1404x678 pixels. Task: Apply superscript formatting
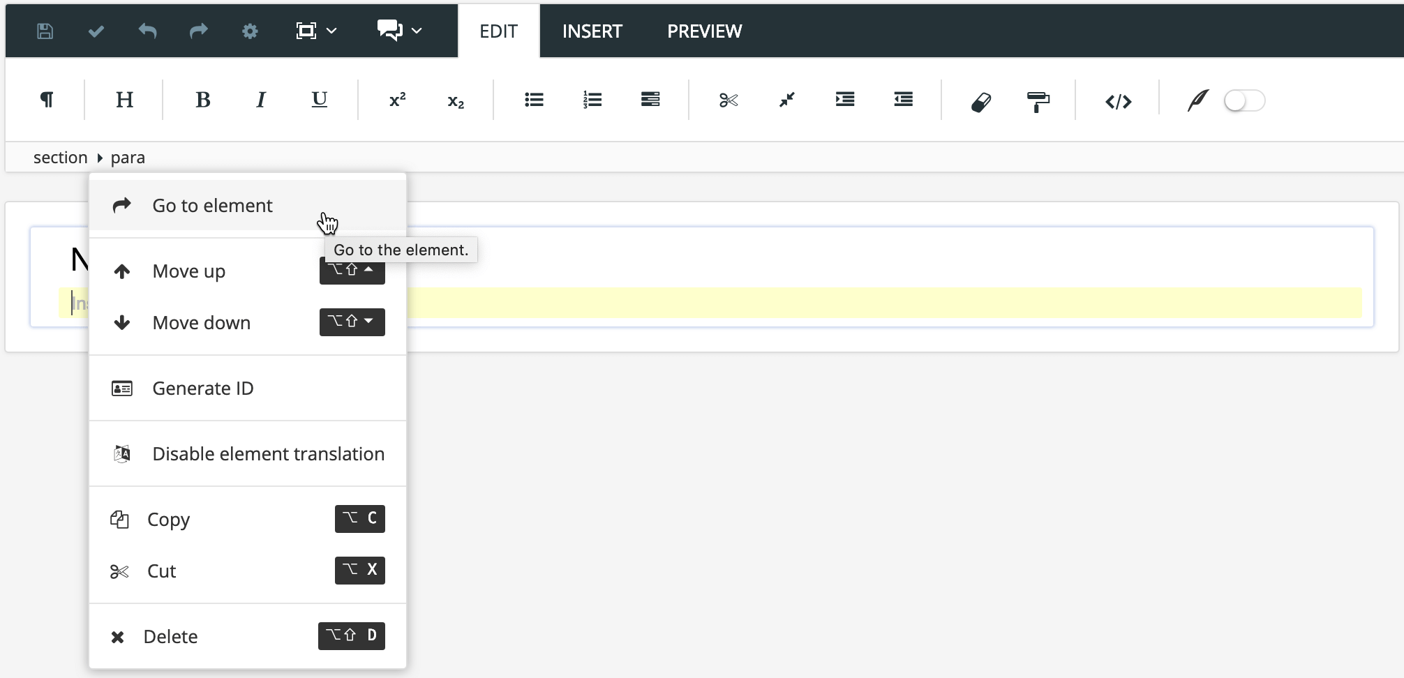(x=397, y=100)
